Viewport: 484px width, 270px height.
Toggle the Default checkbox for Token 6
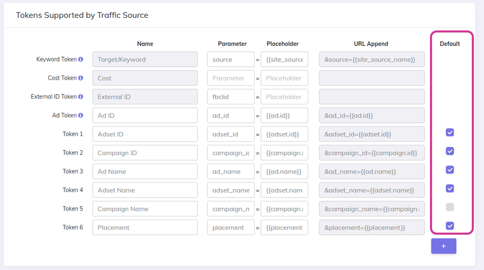(450, 226)
